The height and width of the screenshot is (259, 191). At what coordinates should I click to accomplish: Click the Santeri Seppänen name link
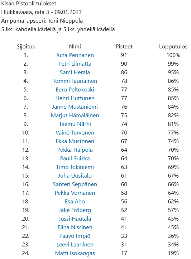(x=75, y=184)
